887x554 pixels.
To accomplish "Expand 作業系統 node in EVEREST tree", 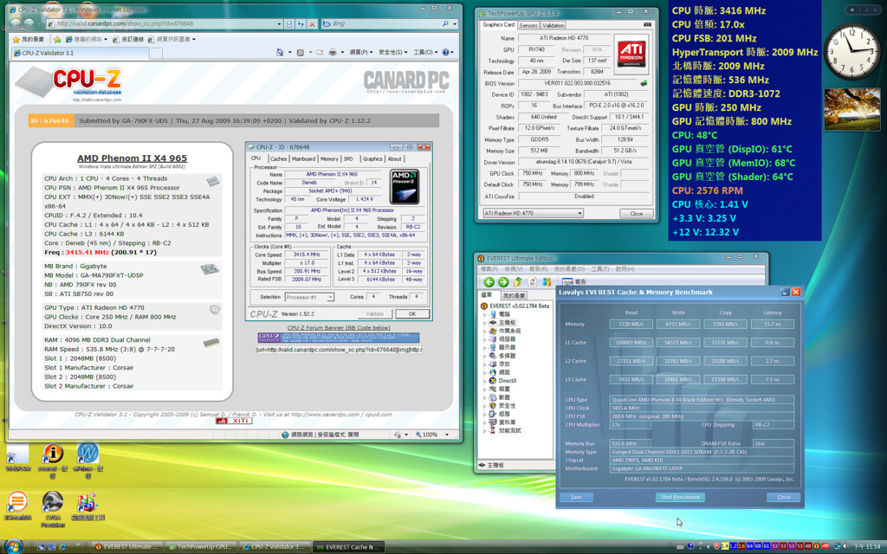I will [484, 331].
